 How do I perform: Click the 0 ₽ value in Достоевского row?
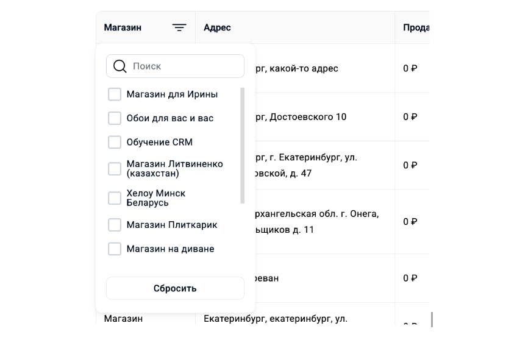pos(410,117)
